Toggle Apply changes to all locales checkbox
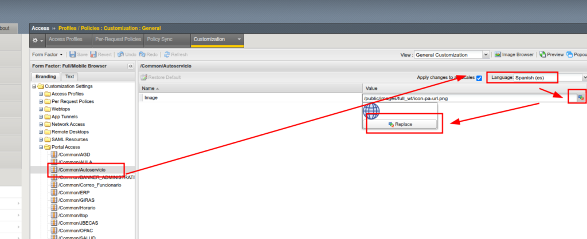This screenshot has width=587, height=239. coord(479,77)
